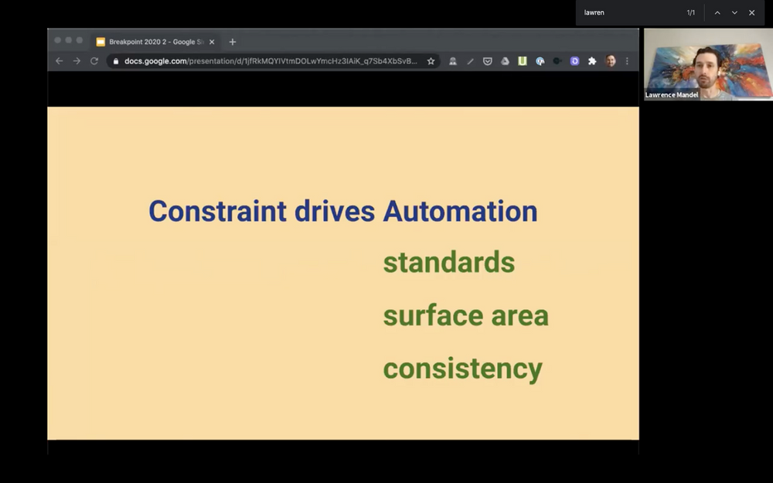Image resolution: width=773 pixels, height=483 pixels.
Task: Click the puzzle-piece extensions icon
Action: click(x=593, y=60)
